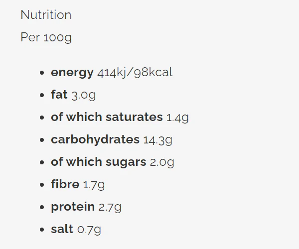
Task: Click the 2.7g protein value
Action: [110, 207]
